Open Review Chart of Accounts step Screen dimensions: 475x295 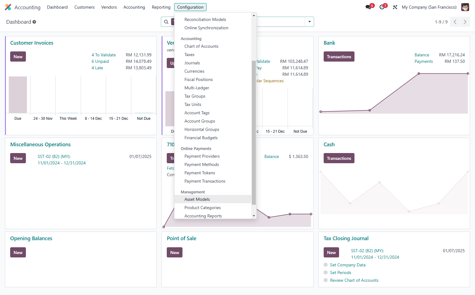[x=354, y=280]
